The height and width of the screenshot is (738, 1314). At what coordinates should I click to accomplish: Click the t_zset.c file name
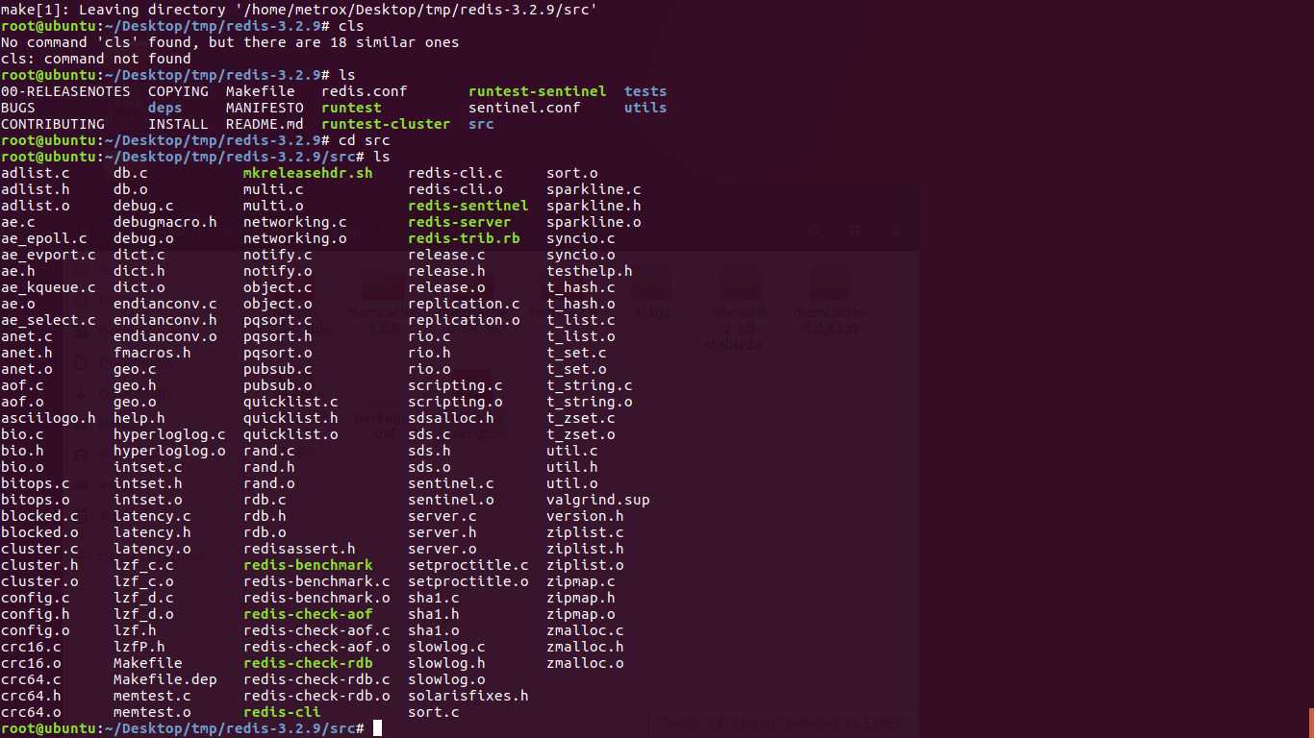pyautogui.click(x=581, y=418)
